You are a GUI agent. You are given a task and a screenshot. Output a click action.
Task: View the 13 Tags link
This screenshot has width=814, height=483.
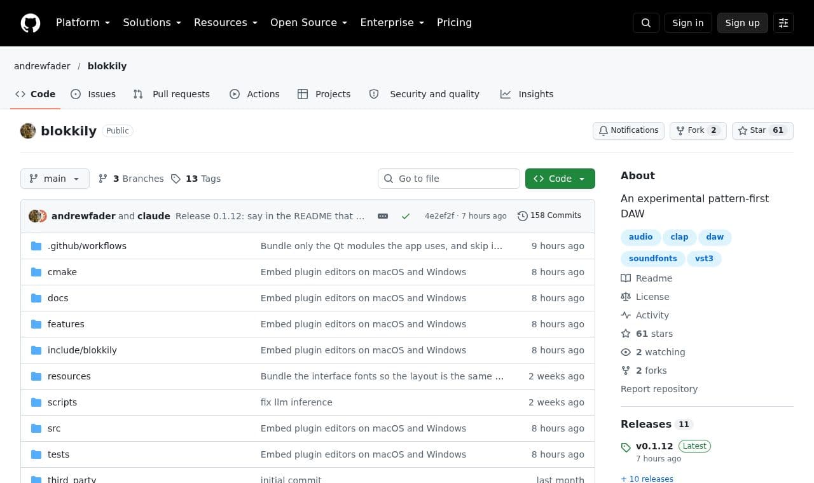pyautogui.click(x=196, y=179)
